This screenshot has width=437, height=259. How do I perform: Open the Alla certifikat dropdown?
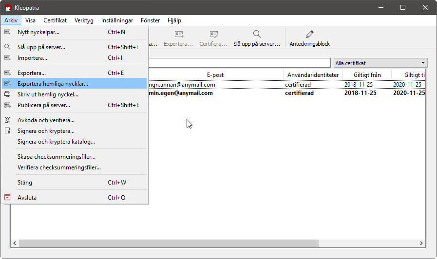point(380,63)
